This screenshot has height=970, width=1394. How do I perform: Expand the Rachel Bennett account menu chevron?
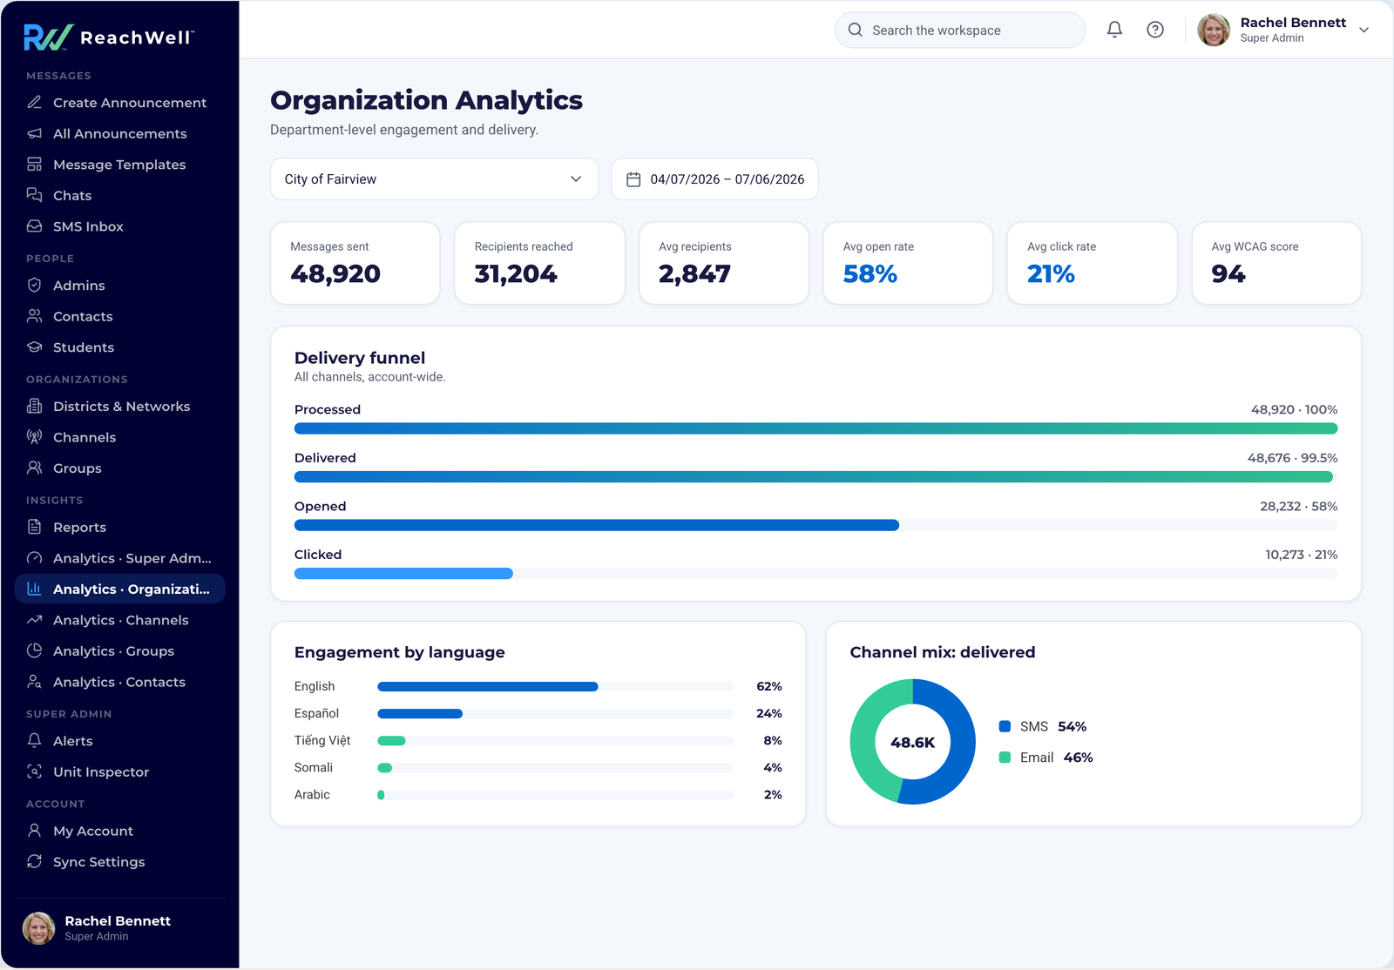(1364, 30)
